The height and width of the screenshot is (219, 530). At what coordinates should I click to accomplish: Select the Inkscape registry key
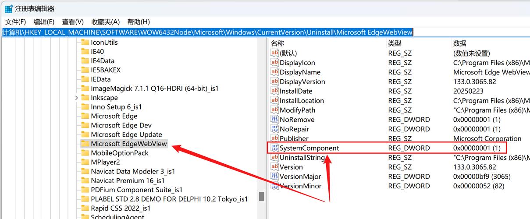104,98
